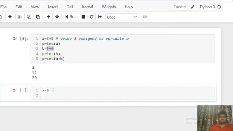Open the Widgets menu
233x131 pixels.
point(109,7)
